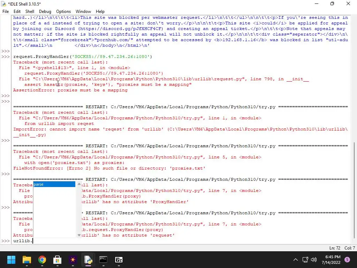Click the first RESTART try.py separator line
The image size is (357, 268).
181,107
